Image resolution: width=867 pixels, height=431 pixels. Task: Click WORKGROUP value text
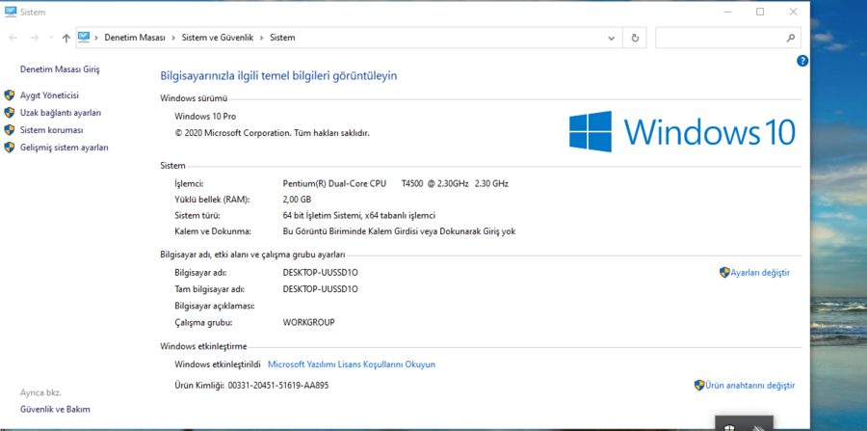(308, 322)
